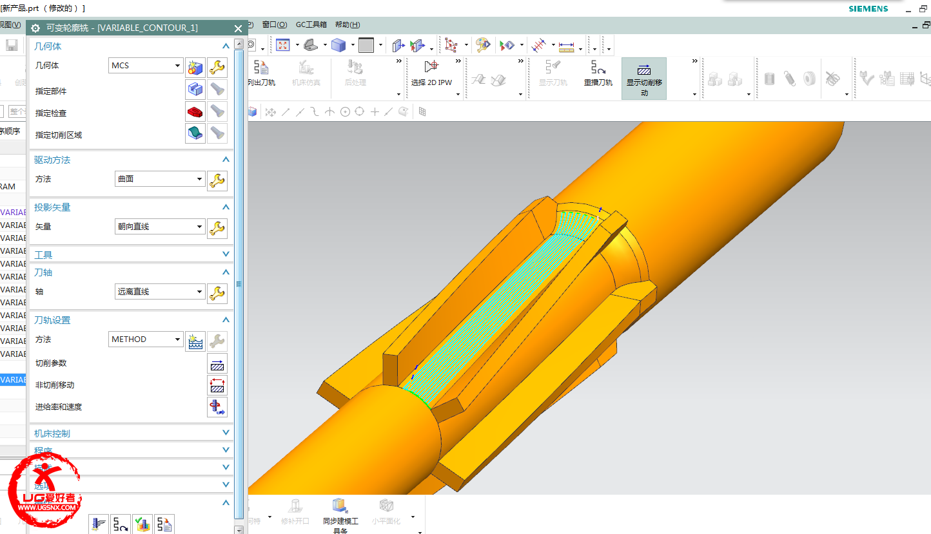Viewport: 931px width, 534px height.
Task: Click the Verify tool path icon at dialog bottom
Action: pyautogui.click(x=142, y=524)
